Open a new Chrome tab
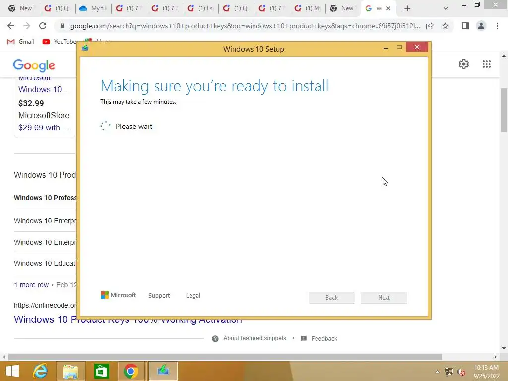The width and height of the screenshot is (508, 381). pyautogui.click(x=407, y=9)
